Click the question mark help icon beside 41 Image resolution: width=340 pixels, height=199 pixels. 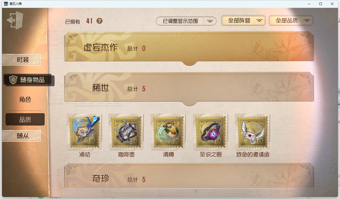click(99, 21)
